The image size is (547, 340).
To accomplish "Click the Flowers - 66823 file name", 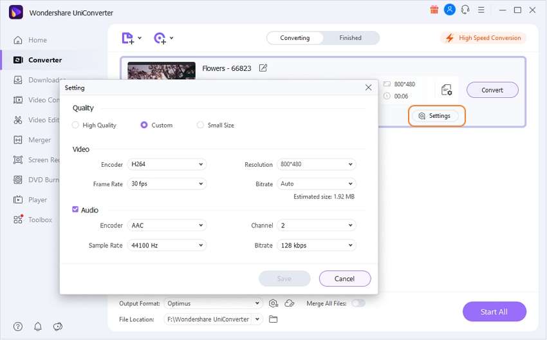I will (227, 68).
